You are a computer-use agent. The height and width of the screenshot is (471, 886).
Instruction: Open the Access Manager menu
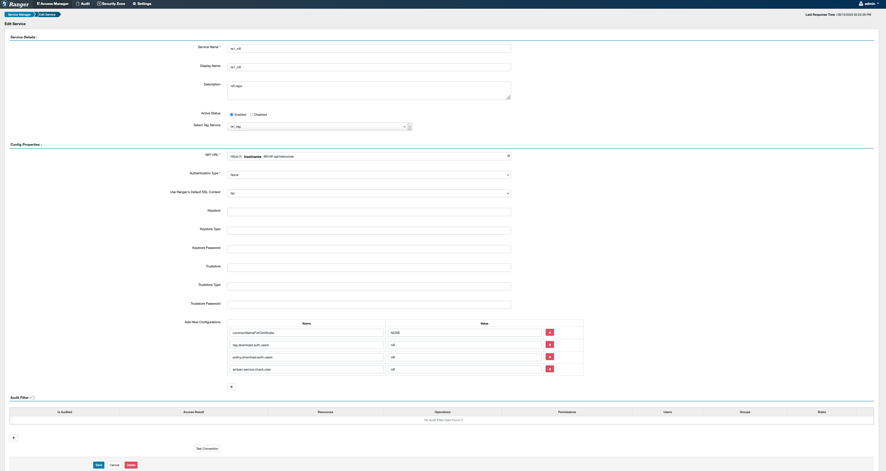pos(53,4)
